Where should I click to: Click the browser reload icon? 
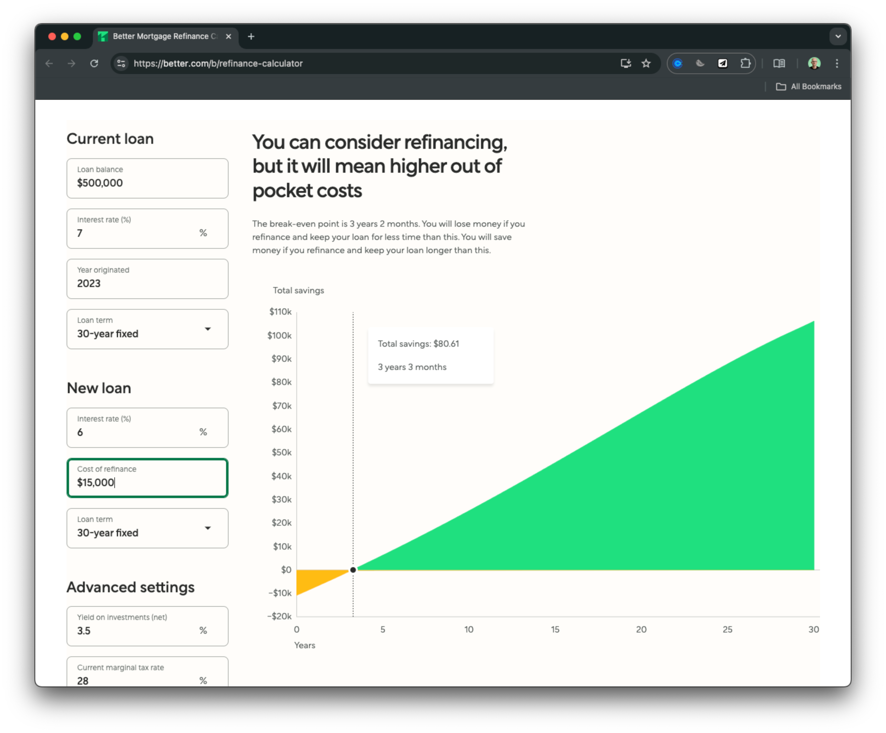[94, 63]
